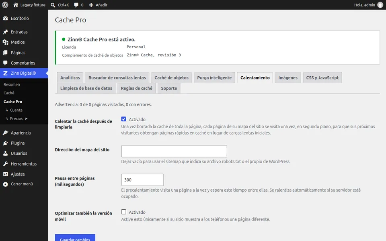The height and width of the screenshot is (241, 386).
Task: Click the Comentarios sidebar bubble icon
Action: pyautogui.click(x=5, y=63)
